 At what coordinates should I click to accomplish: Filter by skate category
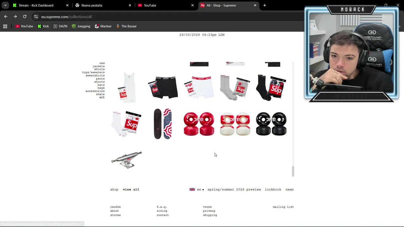click(100, 94)
